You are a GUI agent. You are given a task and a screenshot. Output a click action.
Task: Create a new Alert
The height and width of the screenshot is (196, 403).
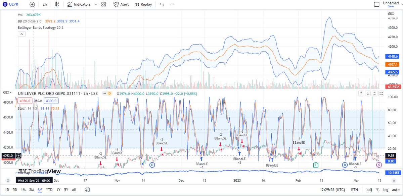tap(121, 4)
